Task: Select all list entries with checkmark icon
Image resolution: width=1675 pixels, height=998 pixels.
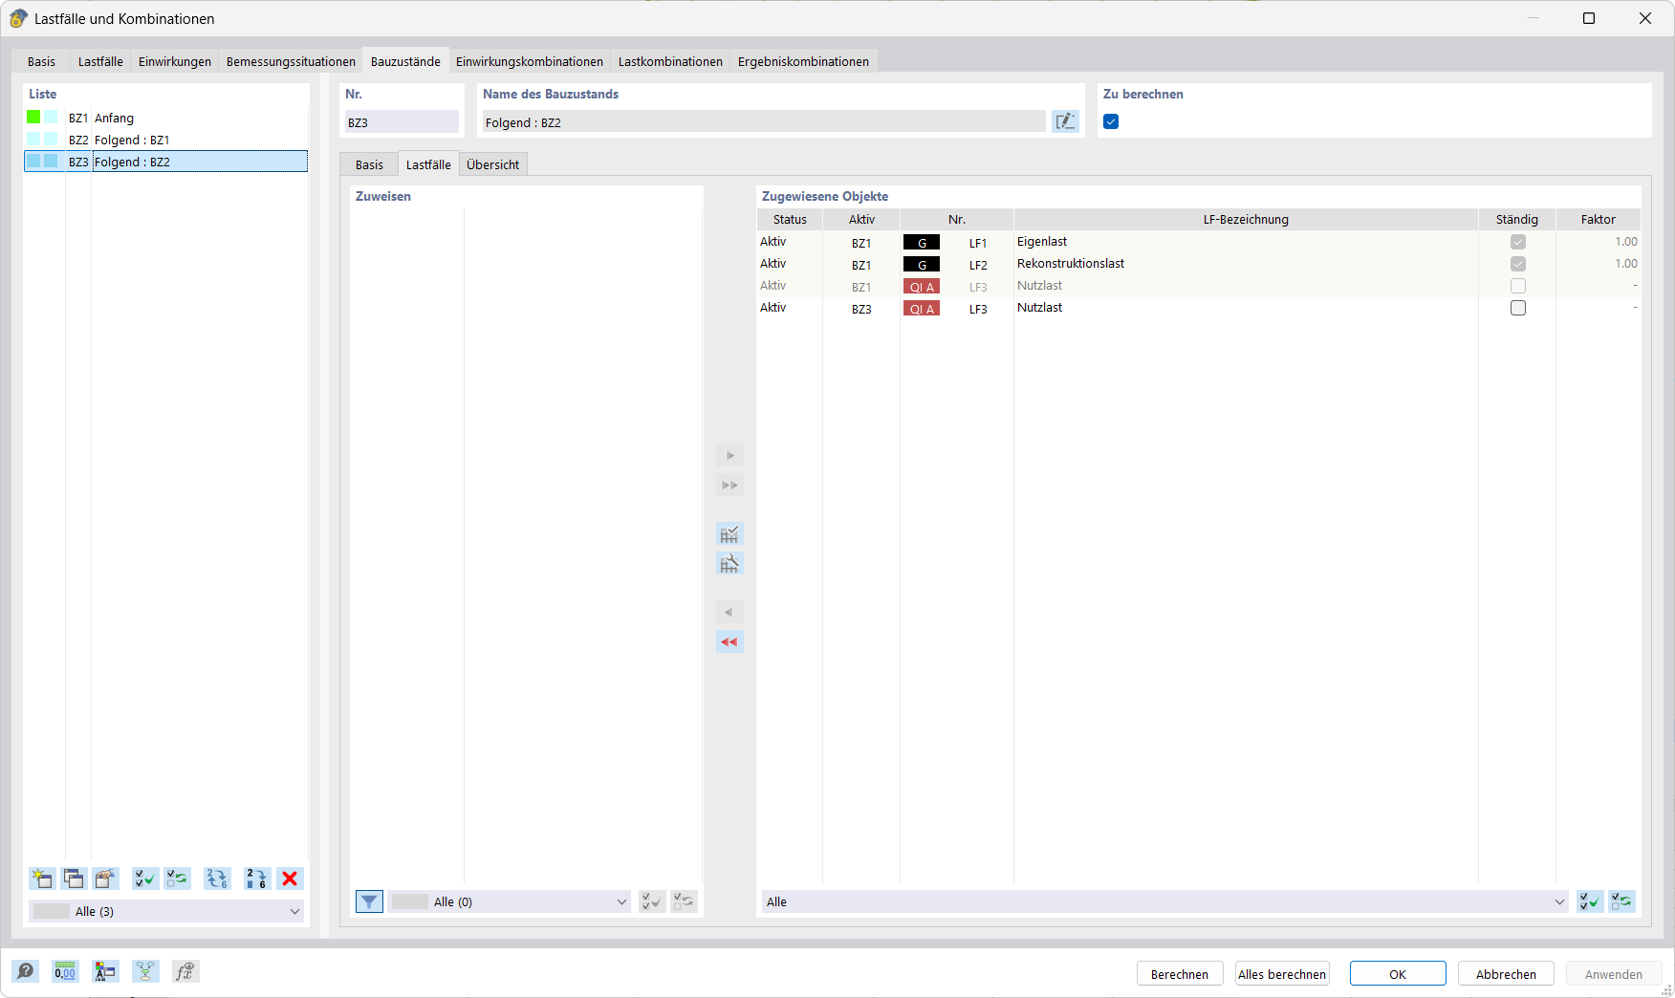Action: pyautogui.click(x=144, y=879)
